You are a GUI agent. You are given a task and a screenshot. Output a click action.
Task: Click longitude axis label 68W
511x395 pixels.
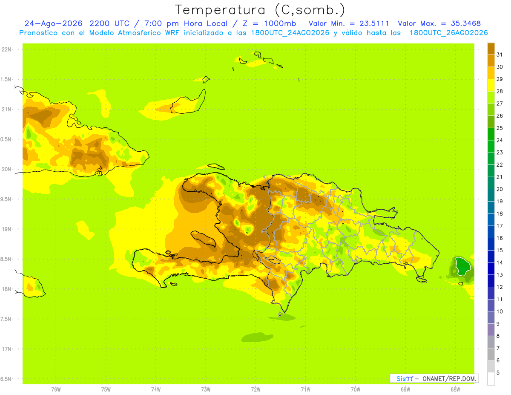click(455, 389)
